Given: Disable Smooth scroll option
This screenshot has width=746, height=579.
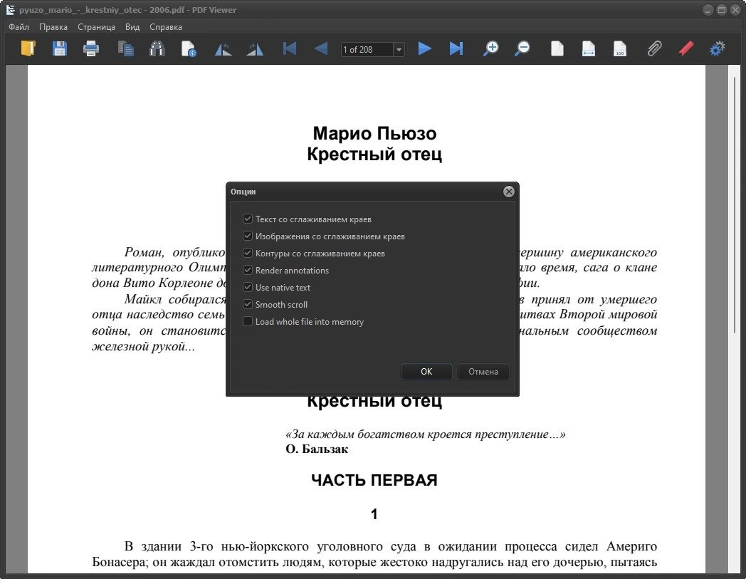Looking at the screenshot, I should [x=248, y=304].
